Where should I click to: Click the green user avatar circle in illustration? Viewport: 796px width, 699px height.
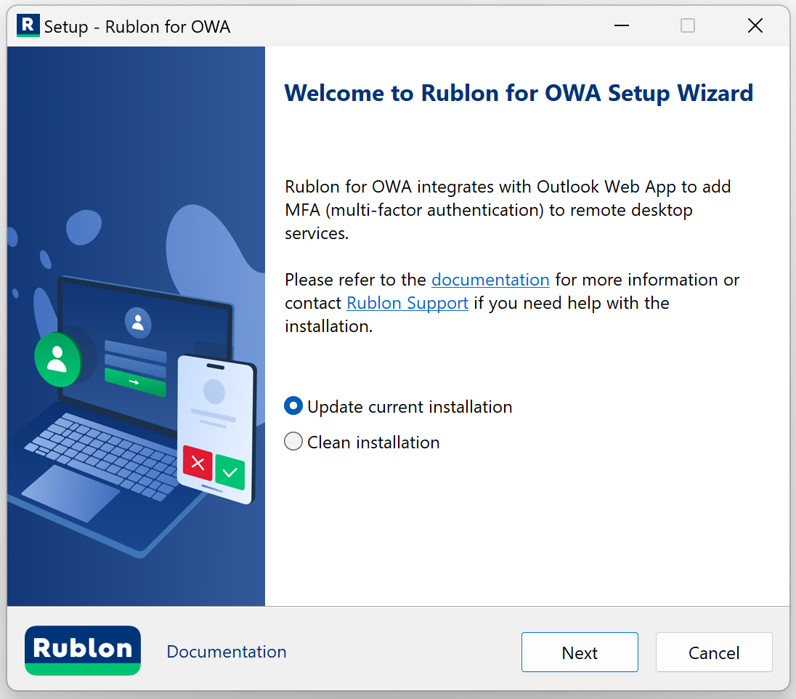[57, 358]
